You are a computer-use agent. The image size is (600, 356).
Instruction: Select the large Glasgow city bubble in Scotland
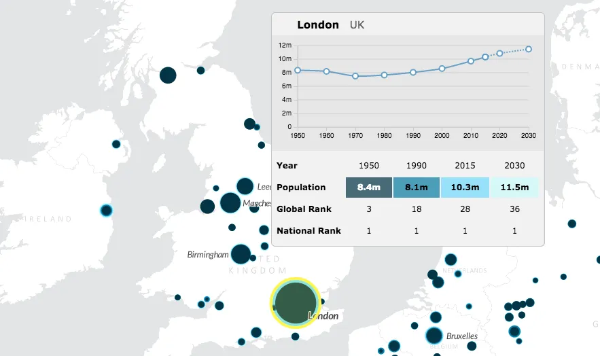pos(168,75)
